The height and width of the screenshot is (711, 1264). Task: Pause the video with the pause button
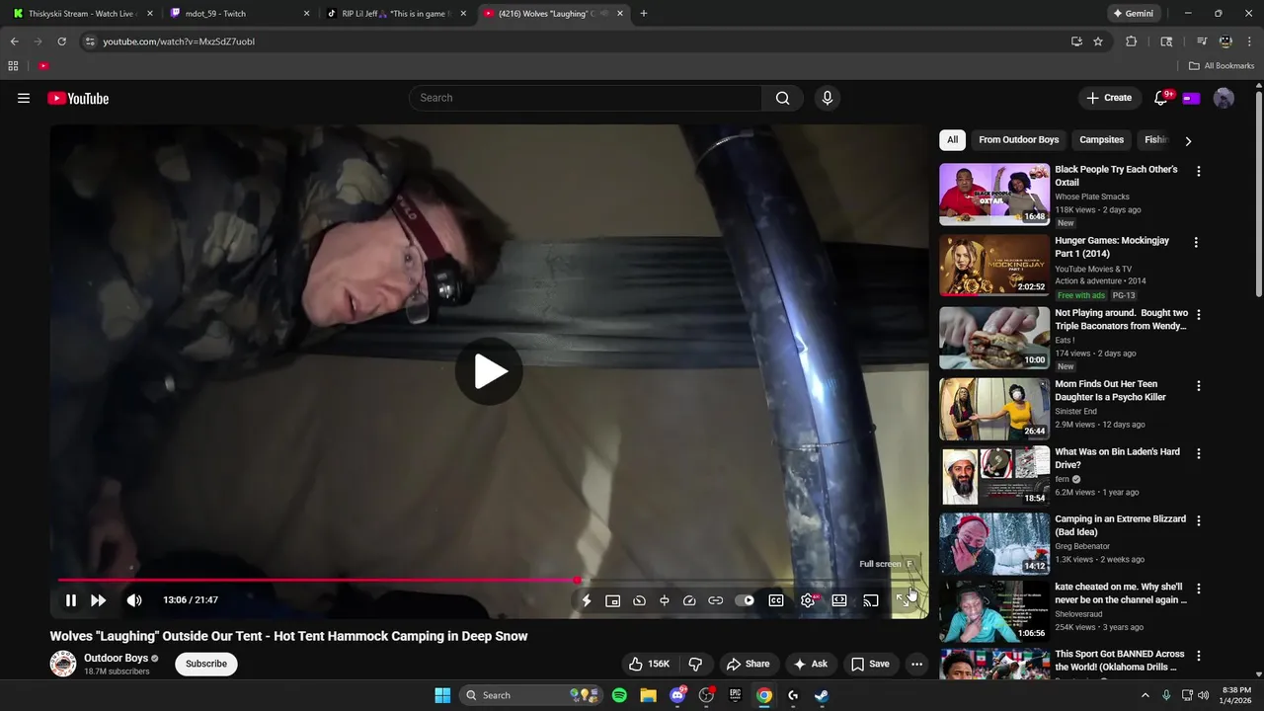(71, 600)
